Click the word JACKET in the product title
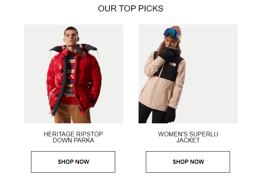The width and height of the screenshot is (258, 181). click(x=188, y=140)
